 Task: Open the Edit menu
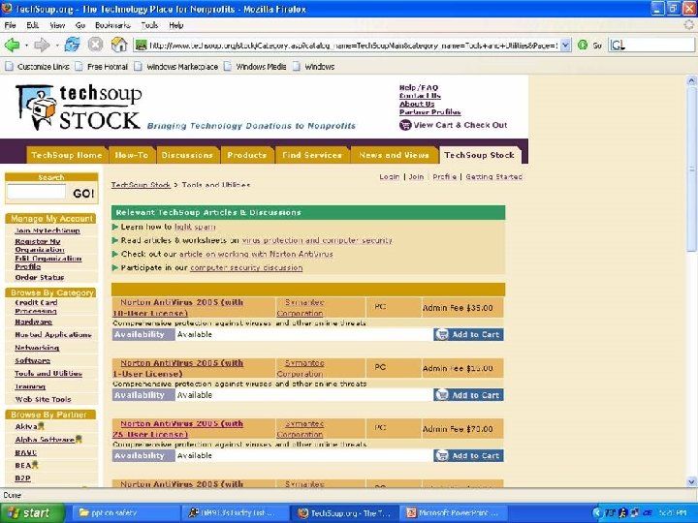coord(33,25)
